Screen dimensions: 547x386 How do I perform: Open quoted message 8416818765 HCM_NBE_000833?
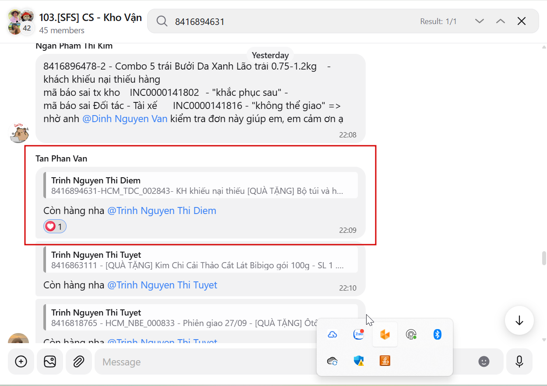[x=201, y=317]
